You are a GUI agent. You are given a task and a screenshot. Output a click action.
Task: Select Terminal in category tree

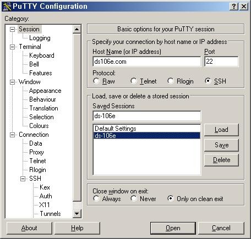[30, 47]
